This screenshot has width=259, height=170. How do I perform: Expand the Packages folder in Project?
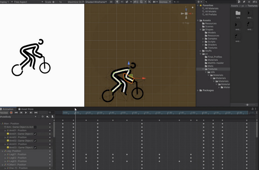tap(198, 90)
